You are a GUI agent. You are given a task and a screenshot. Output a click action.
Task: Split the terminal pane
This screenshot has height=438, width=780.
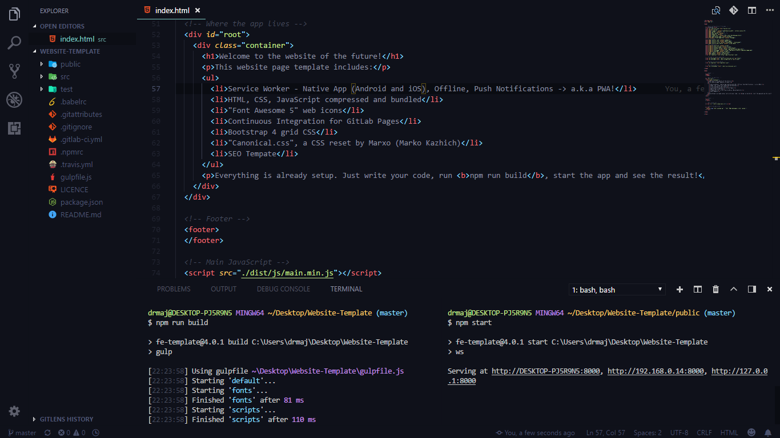[x=697, y=289]
